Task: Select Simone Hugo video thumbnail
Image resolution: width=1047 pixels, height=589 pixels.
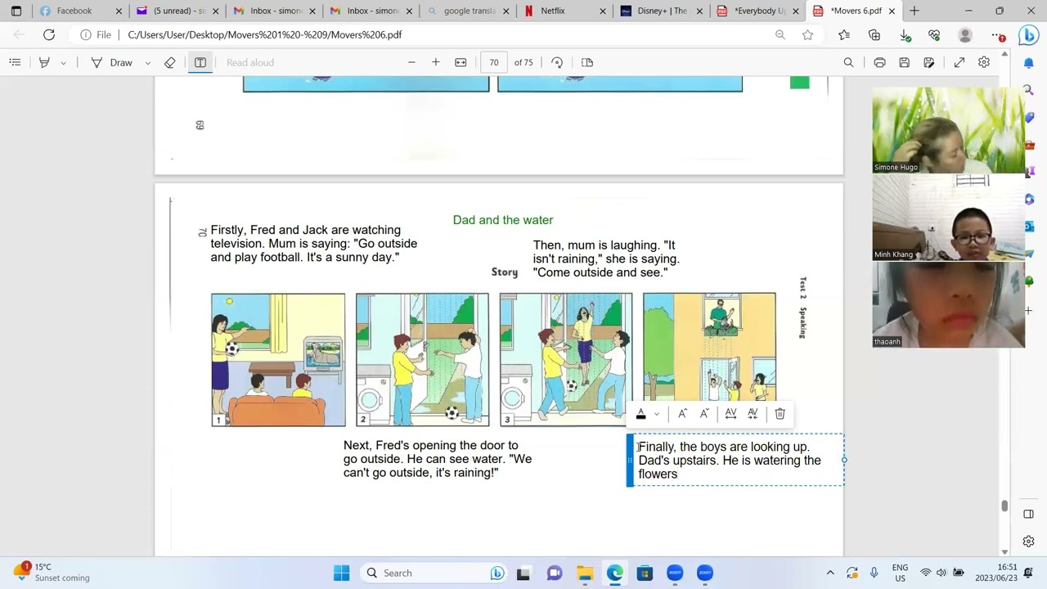Action: click(948, 130)
